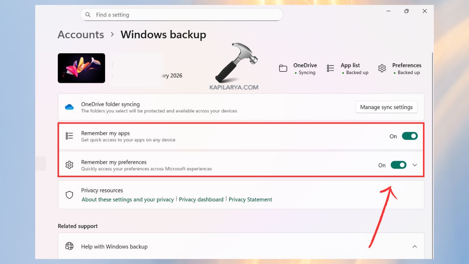Click the OneDrive backup status icon
Screen dimensions: 469x264
coord(283,68)
